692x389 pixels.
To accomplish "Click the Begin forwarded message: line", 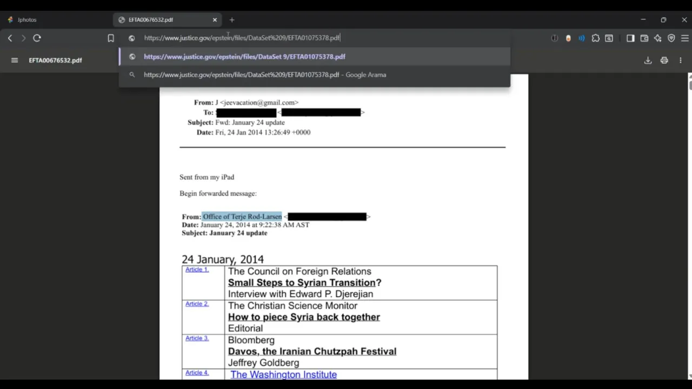I will (218, 193).
